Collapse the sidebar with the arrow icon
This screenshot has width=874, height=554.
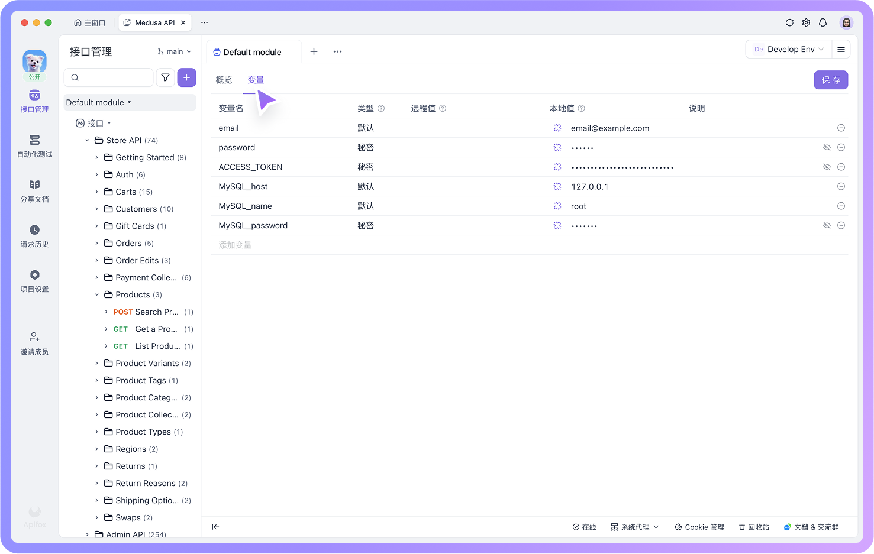coord(215,527)
